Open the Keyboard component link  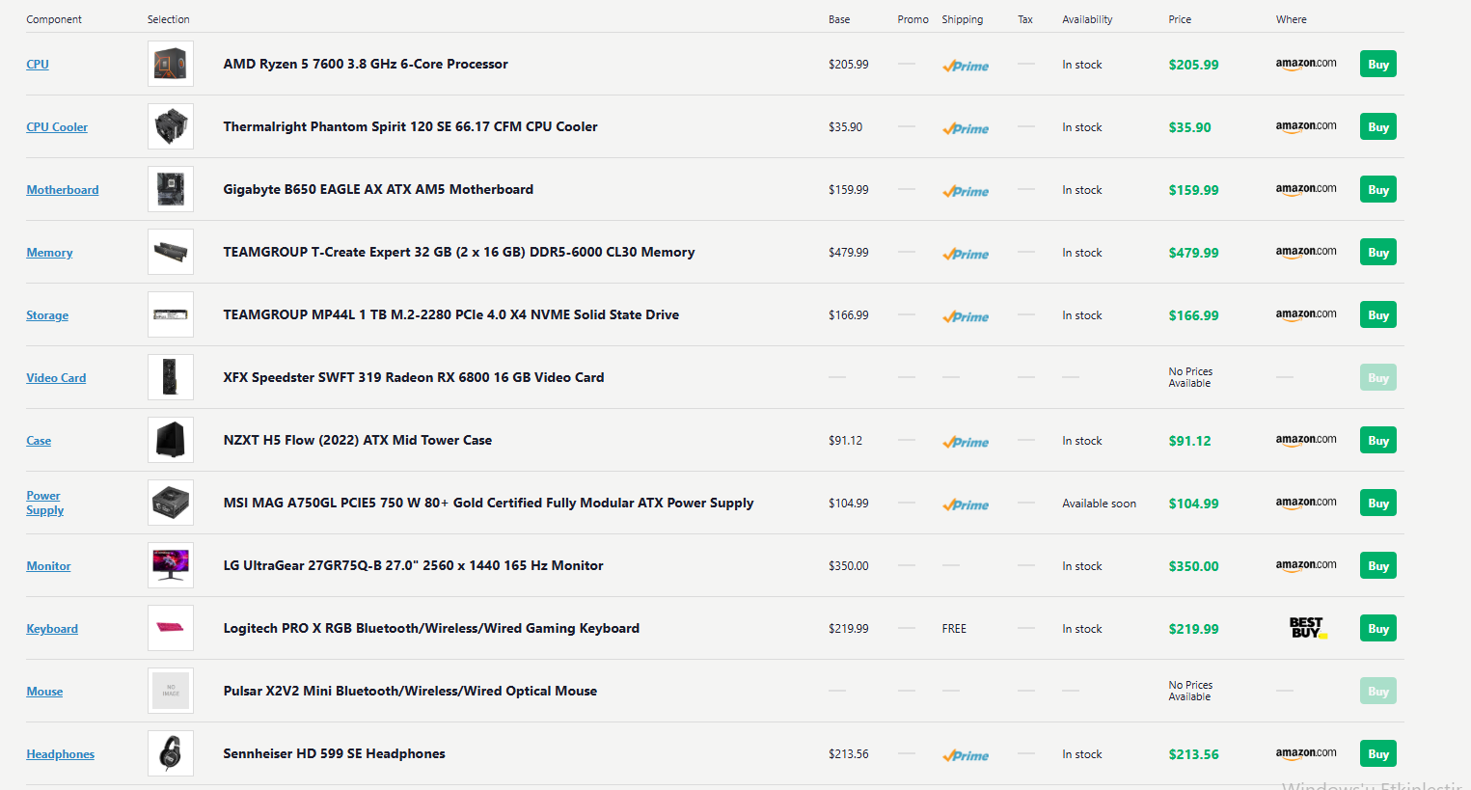coord(52,629)
